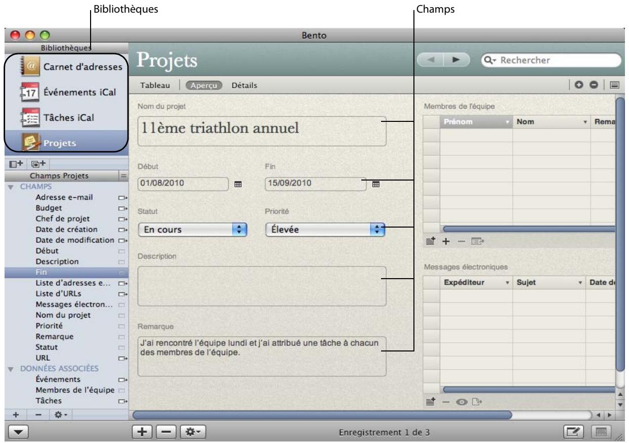Select the Budget field in the list
629x443 pixels.
pyautogui.click(x=66, y=207)
